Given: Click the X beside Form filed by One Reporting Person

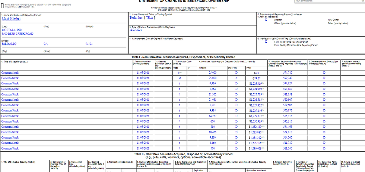Looking at the screenshot, I should tap(266, 42).
